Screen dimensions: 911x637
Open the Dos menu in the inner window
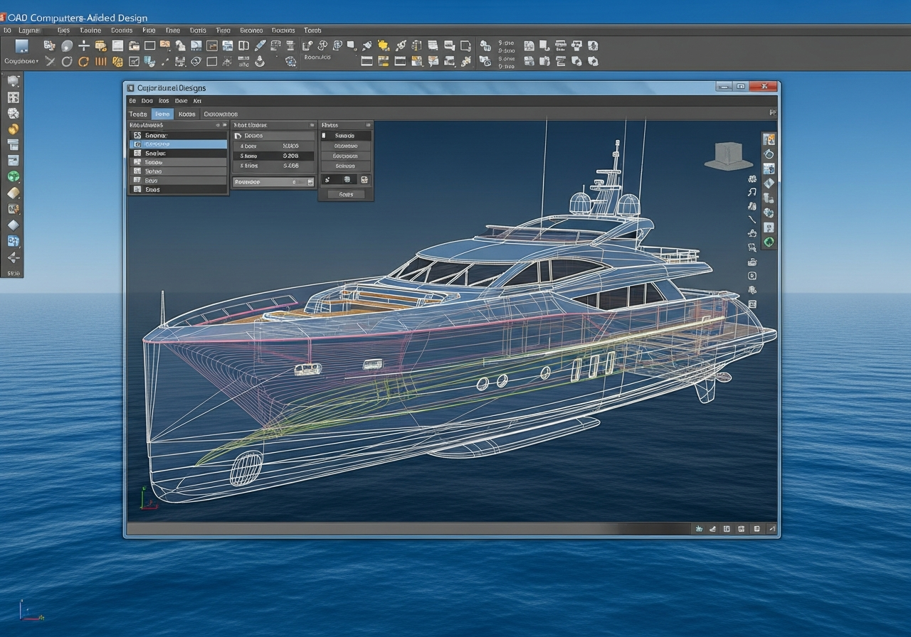point(147,101)
